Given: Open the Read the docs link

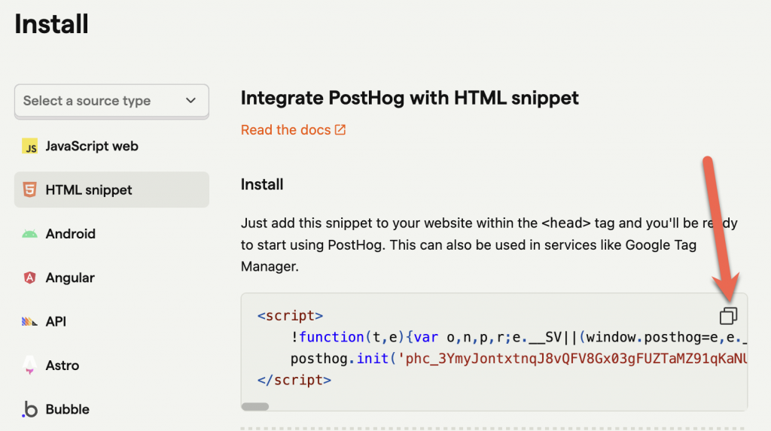Looking at the screenshot, I should click(x=293, y=129).
